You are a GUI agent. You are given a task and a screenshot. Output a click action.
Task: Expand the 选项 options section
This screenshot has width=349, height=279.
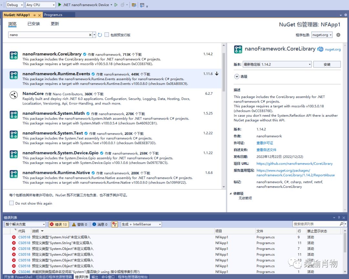[x=237, y=77]
